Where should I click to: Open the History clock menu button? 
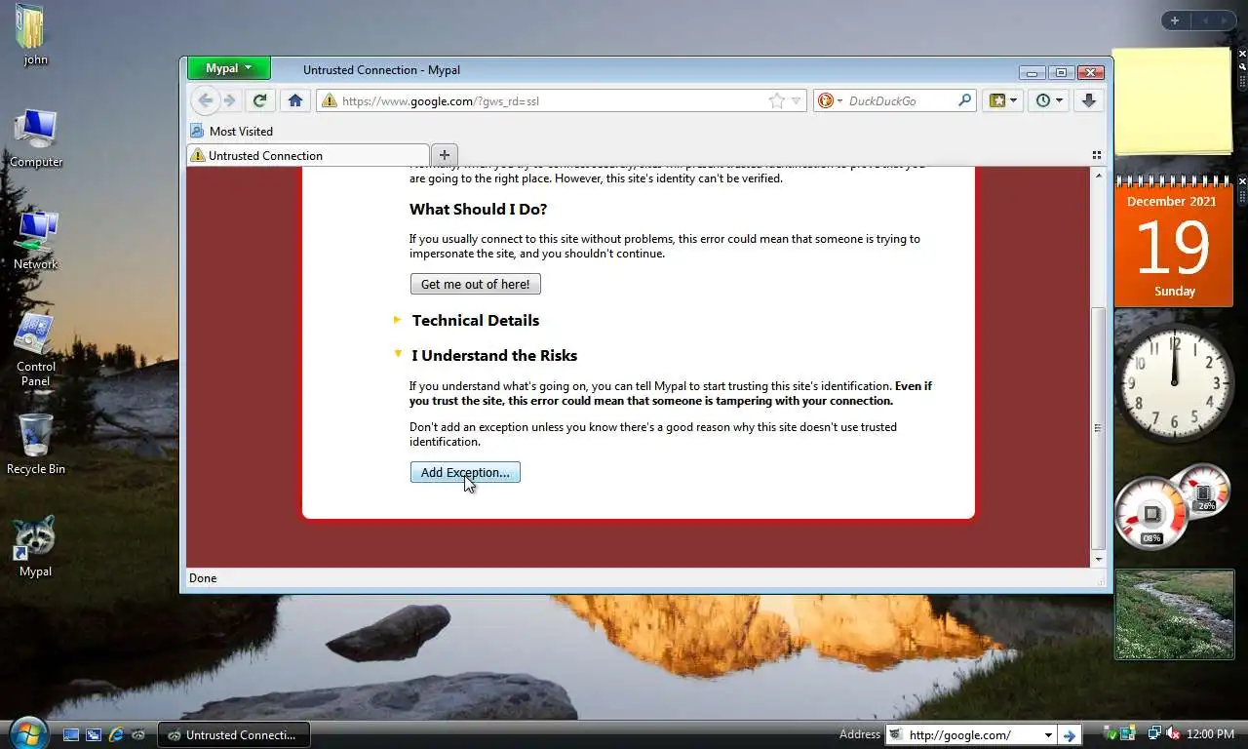coord(1049,100)
